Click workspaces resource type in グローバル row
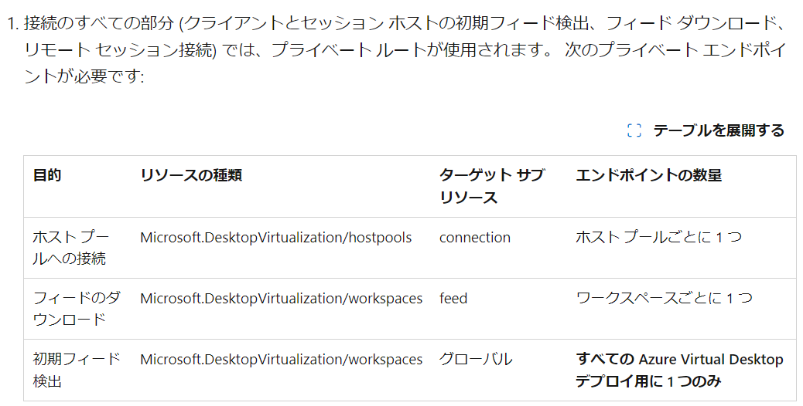803x406 pixels. click(x=281, y=360)
